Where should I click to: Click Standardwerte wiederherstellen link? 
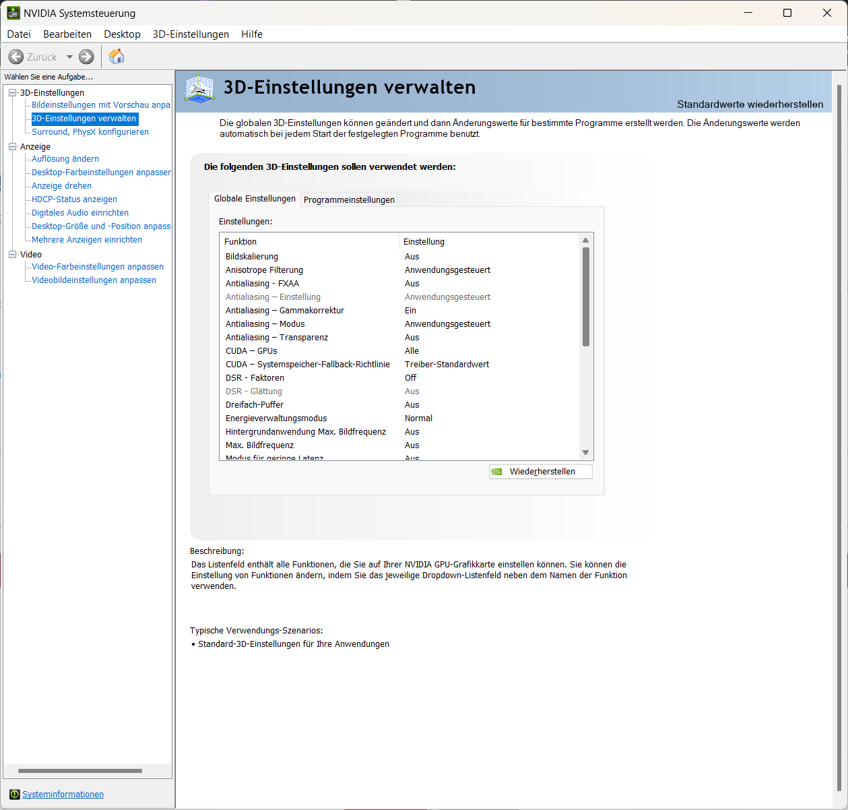tap(750, 104)
